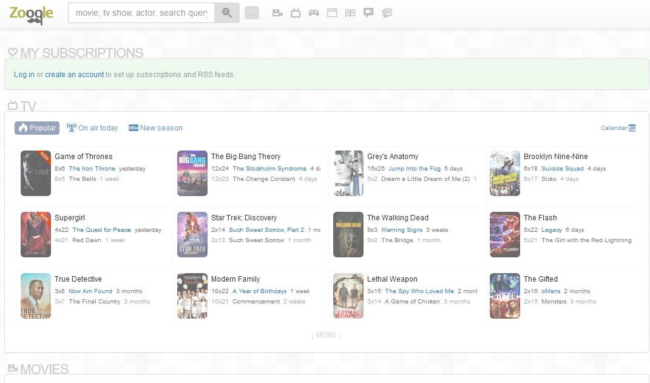Expand advanced search options (… button)
The height and width of the screenshot is (383, 650).
click(252, 13)
